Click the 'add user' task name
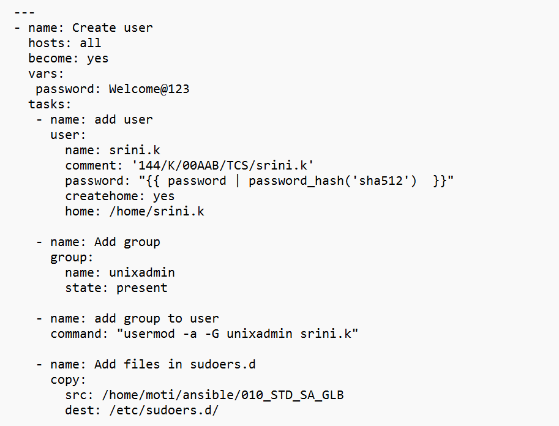Image resolution: width=559 pixels, height=426 pixels. point(123,119)
